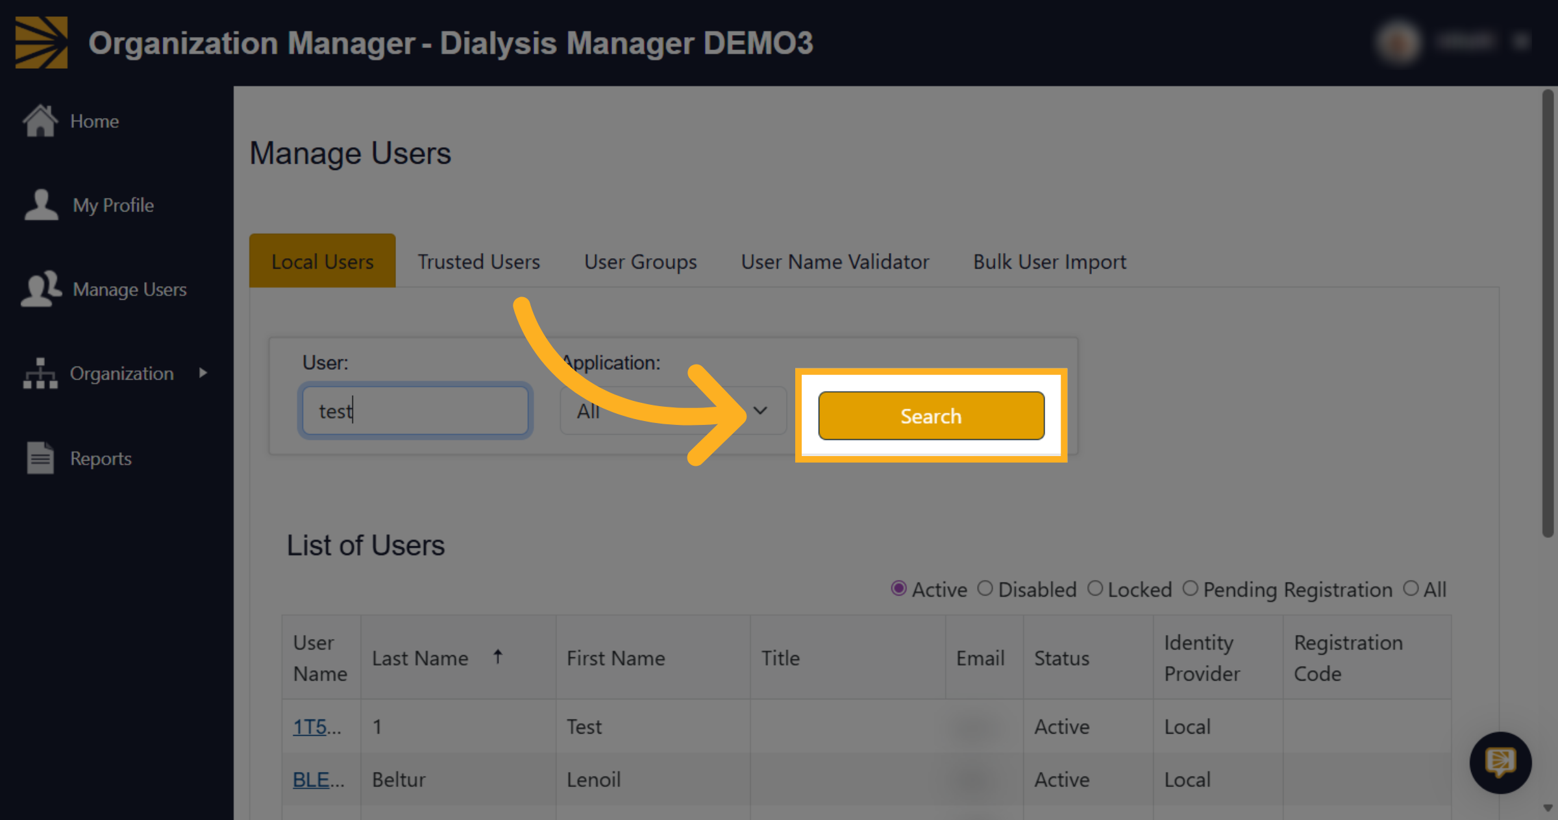Switch to the User Groups tab
This screenshot has width=1558, height=820.
[640, 261]
